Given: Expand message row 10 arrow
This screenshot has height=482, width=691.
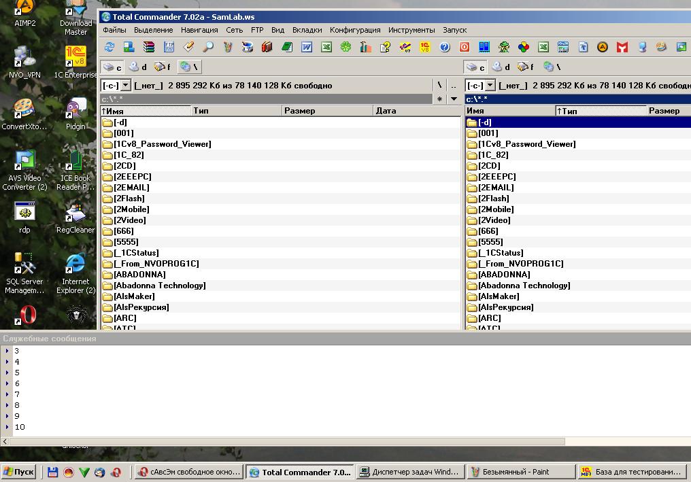Looking at the screenshot, I should pos(7,427).
